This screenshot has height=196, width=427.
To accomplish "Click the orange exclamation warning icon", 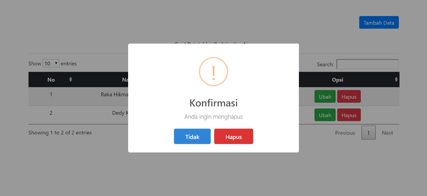I will 213,72.
